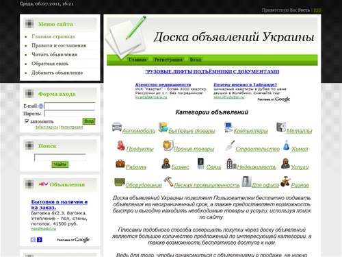Click the office icon next to Для офиса

pos(246,182)
